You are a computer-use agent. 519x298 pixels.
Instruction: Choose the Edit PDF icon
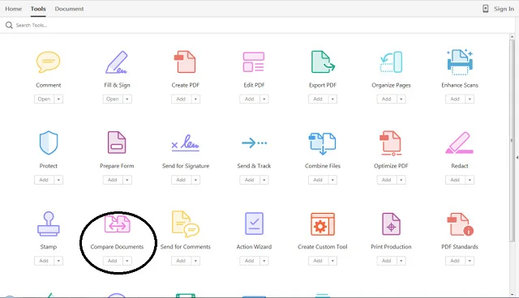[x=254, y=62]
